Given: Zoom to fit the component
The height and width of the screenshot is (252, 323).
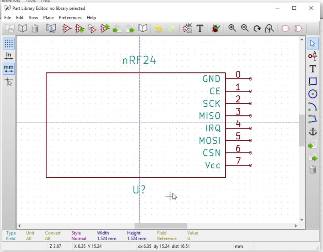Looking at the screenshot, I should coord(269,28).
